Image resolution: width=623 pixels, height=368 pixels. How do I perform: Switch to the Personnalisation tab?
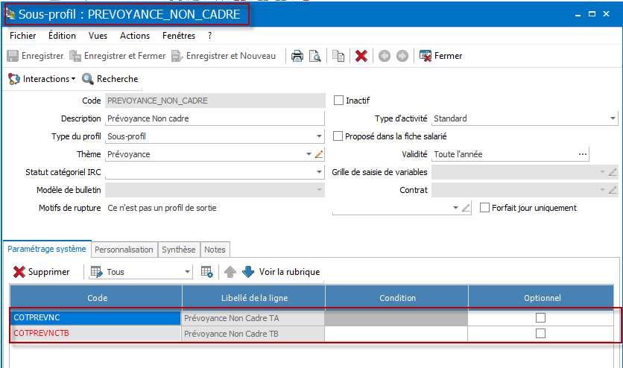(124, 250)
